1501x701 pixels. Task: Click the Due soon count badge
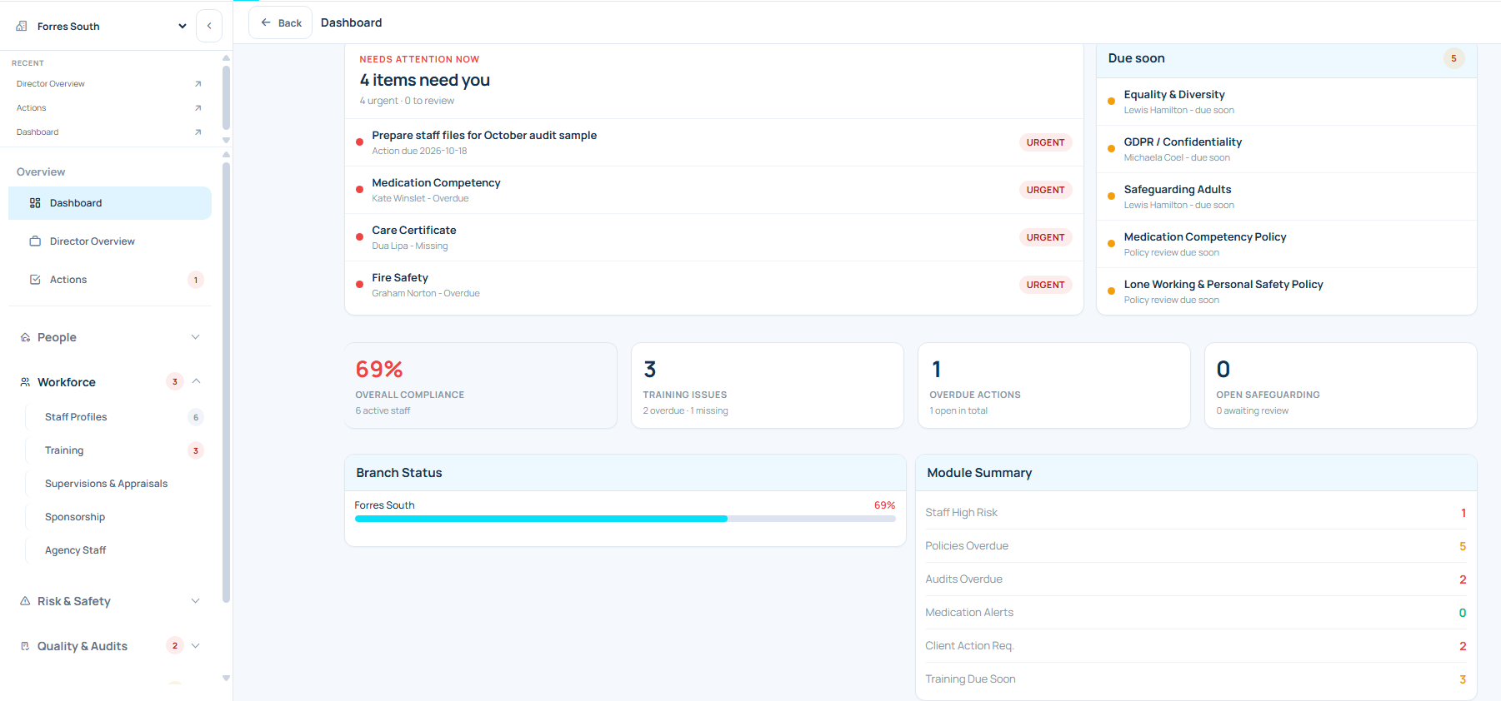1453,58
